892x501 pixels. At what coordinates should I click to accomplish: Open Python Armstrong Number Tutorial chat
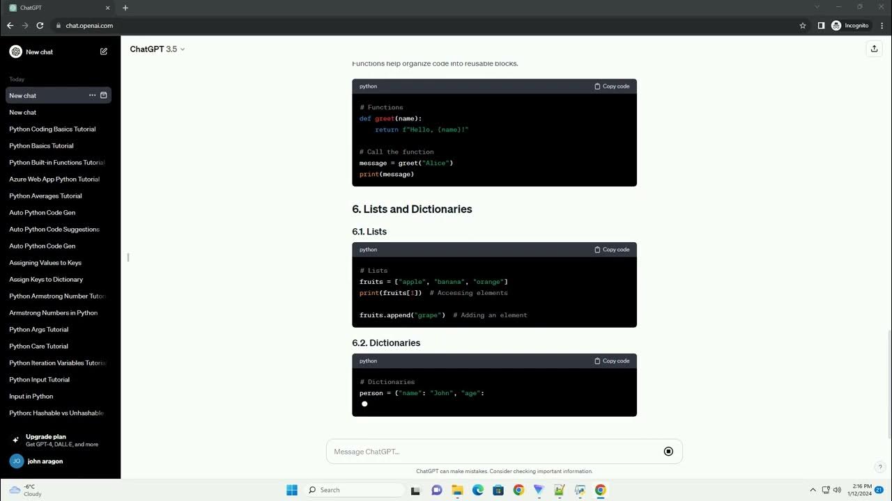coord(59,296)
